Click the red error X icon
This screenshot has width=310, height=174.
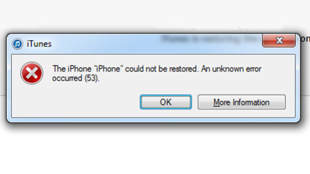coord(31,73)
